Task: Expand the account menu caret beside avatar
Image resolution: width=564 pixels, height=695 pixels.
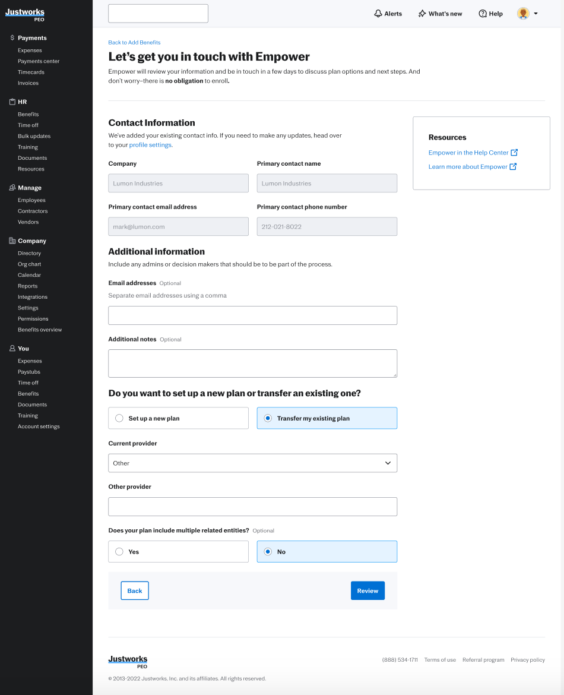Action: [536, 14]
